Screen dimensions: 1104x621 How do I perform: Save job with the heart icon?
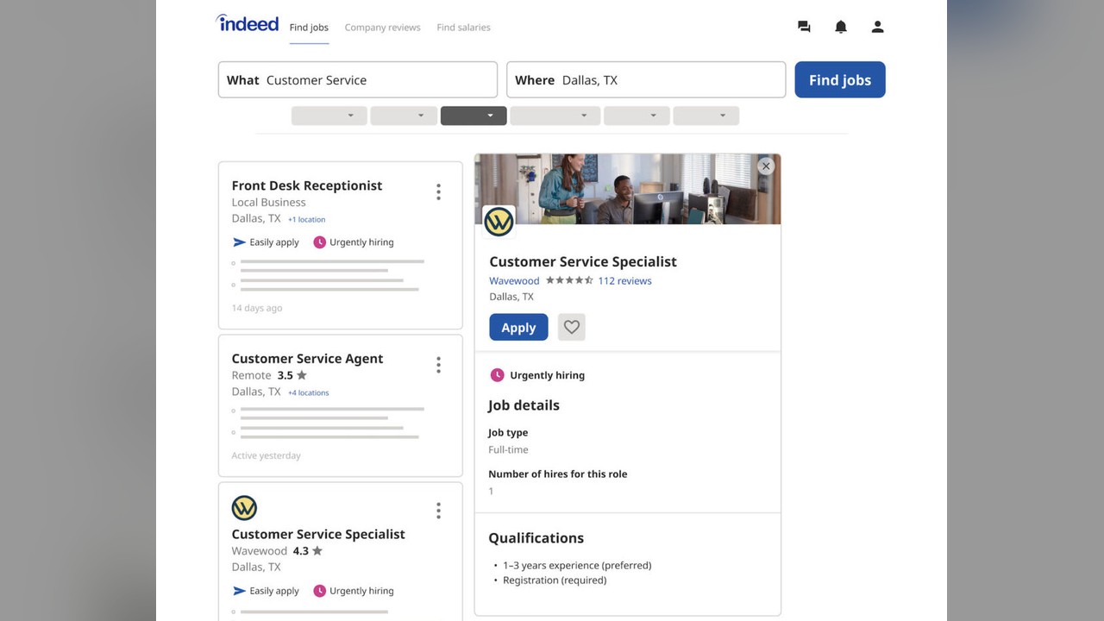point(571,328)
